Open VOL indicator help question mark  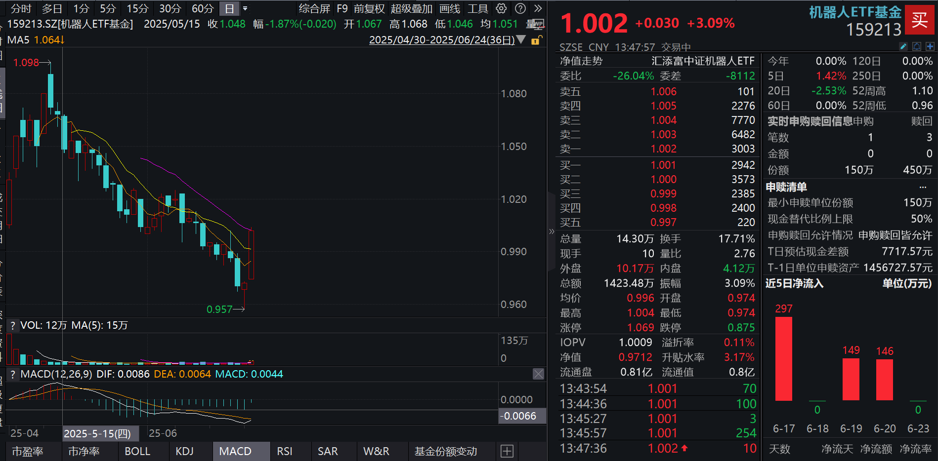[13, 325]
